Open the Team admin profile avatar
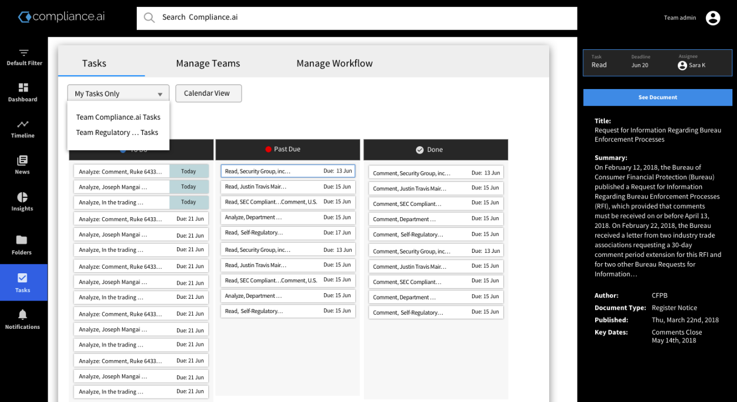This screenshot has width=737, height=402. coord(713,18)
